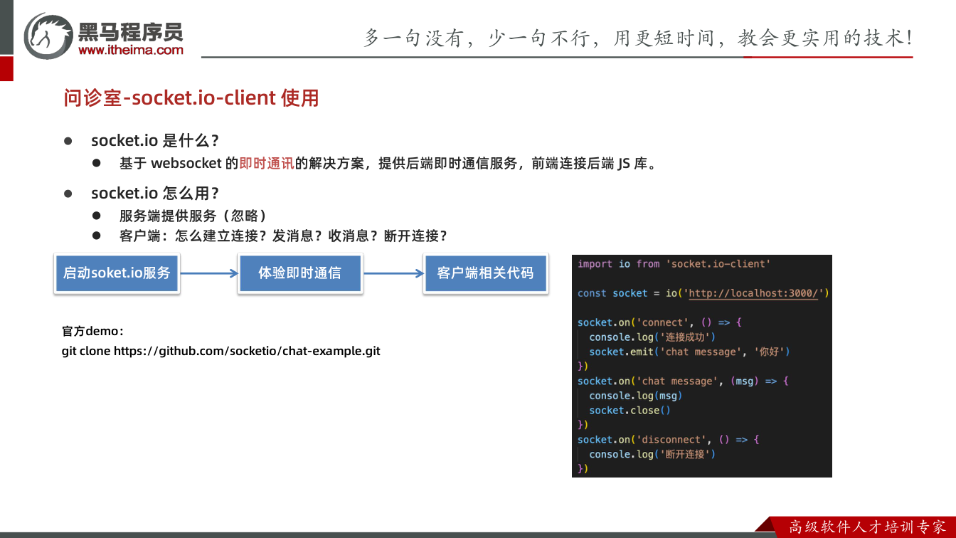Image resolution: width=956 pixels, height=538 pixels.
Task: Click the slide title 问诊室-socket.io-client 使用
Action: [191, 97]
